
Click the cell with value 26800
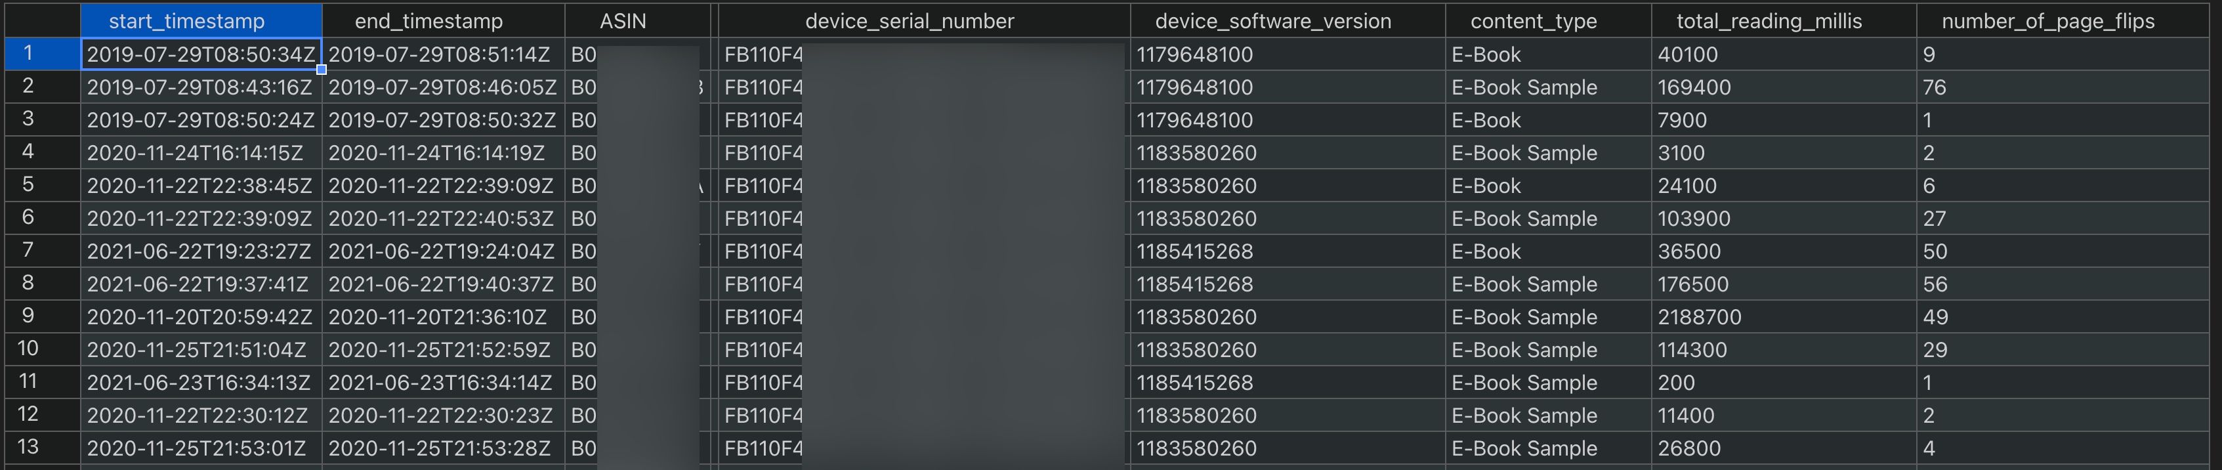pyautogui.click(x=1784, y=448)
